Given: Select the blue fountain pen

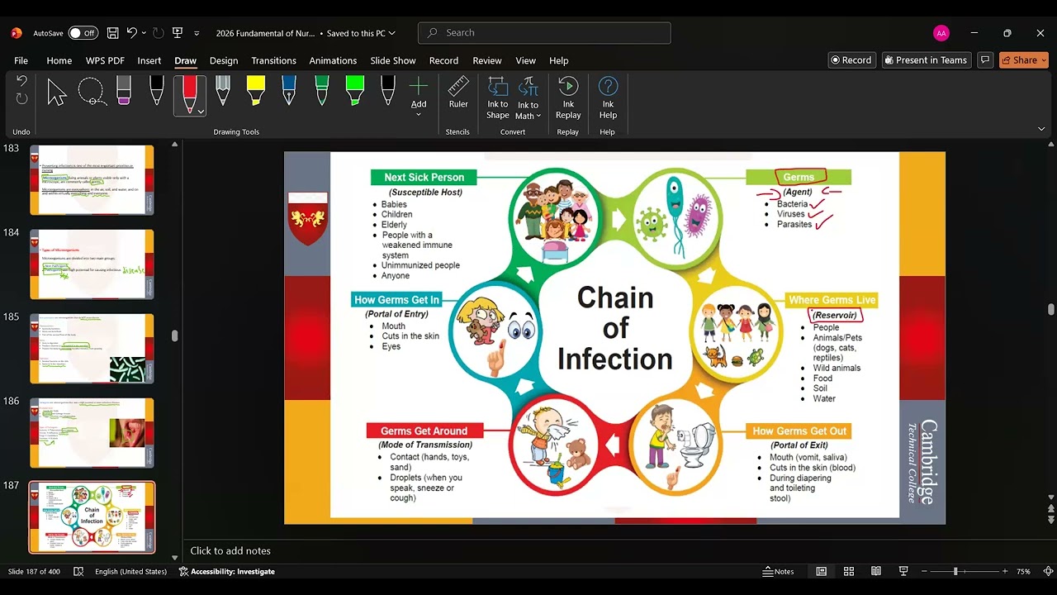Looking at the screenshot, I should 289,91.
